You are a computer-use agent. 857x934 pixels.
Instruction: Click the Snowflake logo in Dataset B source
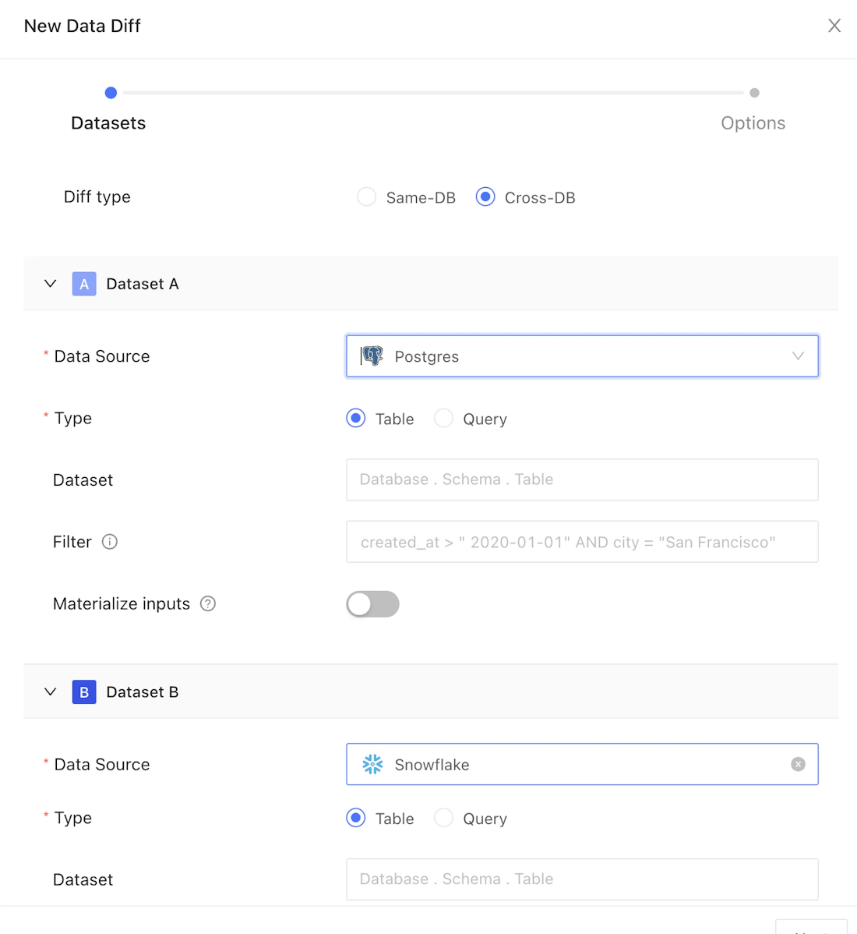point(372,765)
